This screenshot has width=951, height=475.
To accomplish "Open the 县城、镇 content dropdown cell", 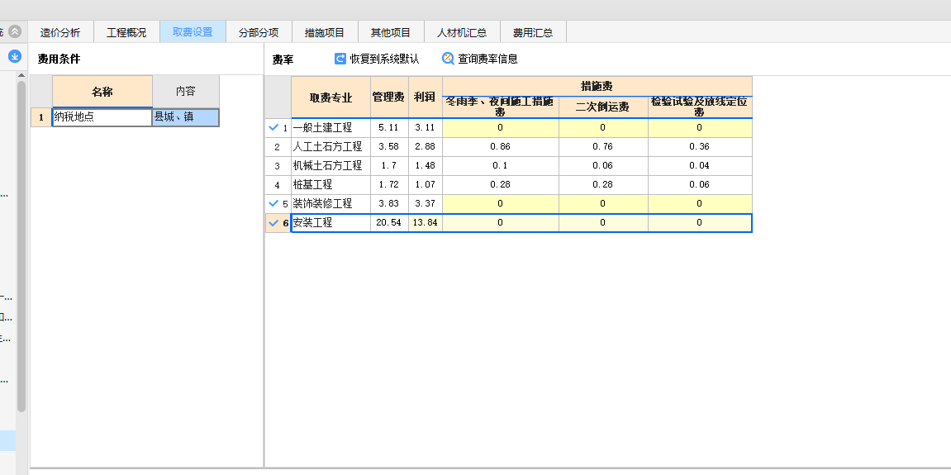I will [x=186, y=117].
